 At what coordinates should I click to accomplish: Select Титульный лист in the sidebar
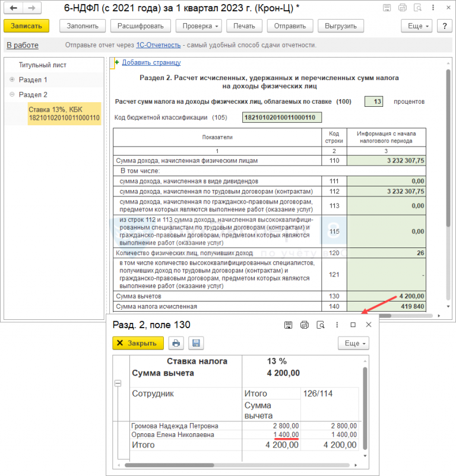(42, 65)
